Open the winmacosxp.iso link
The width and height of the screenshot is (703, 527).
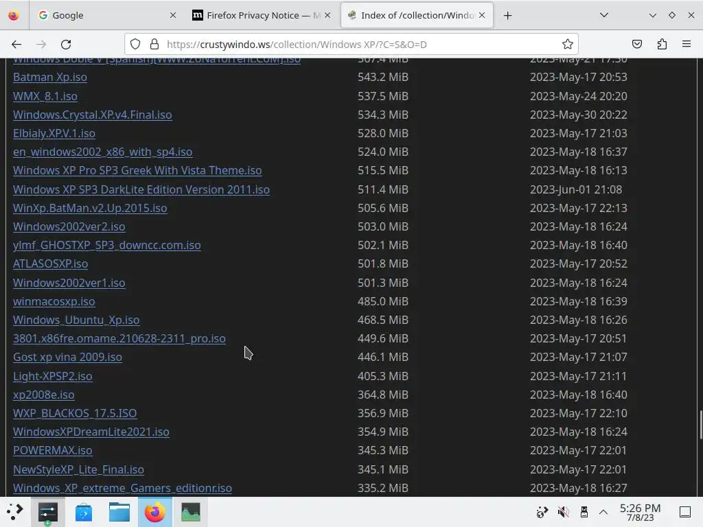54,302
